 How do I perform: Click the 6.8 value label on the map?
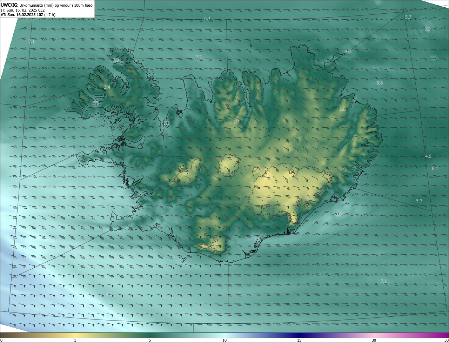tap(380, 83)
